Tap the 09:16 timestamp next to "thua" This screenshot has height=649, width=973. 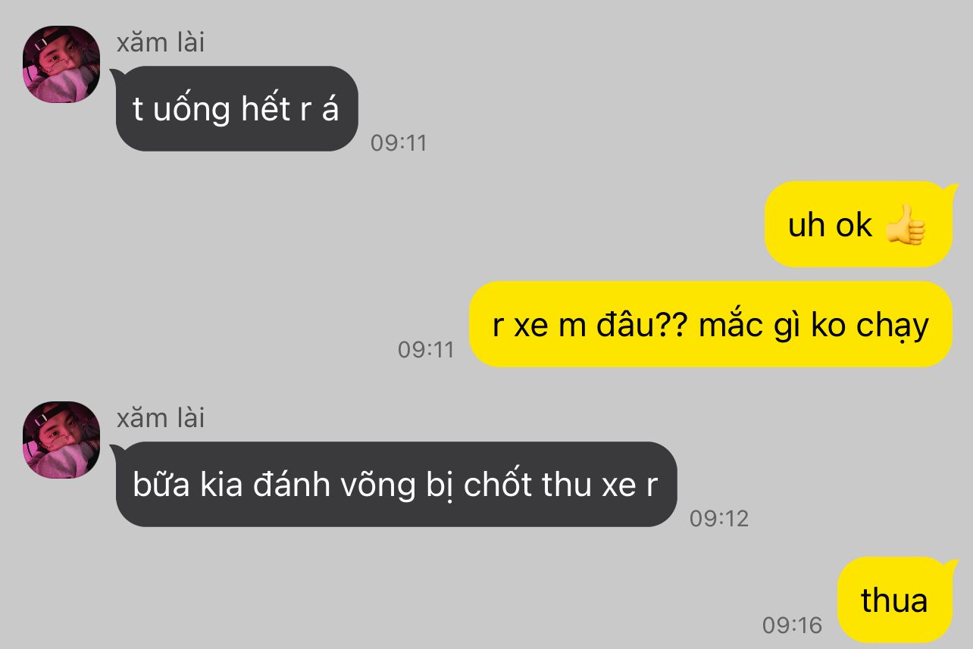[792, 625]
